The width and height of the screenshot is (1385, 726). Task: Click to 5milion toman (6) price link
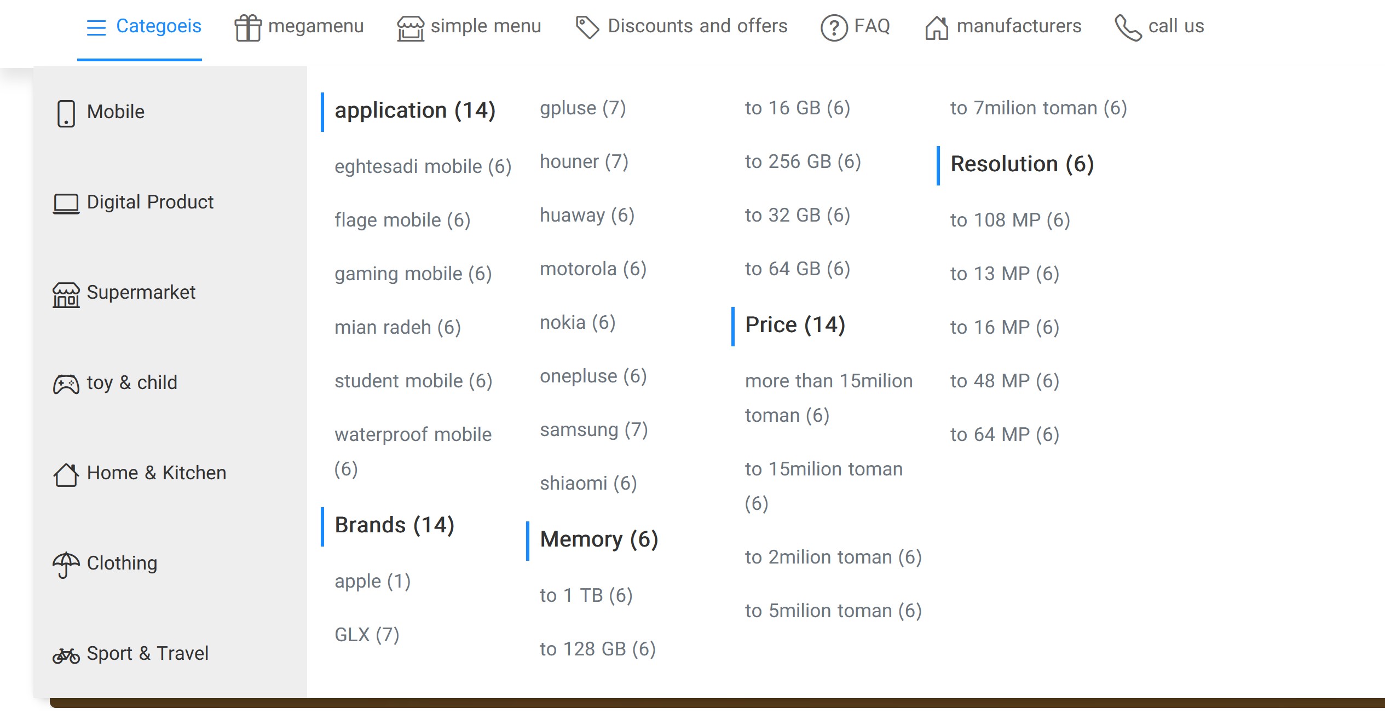coord(833,610)
